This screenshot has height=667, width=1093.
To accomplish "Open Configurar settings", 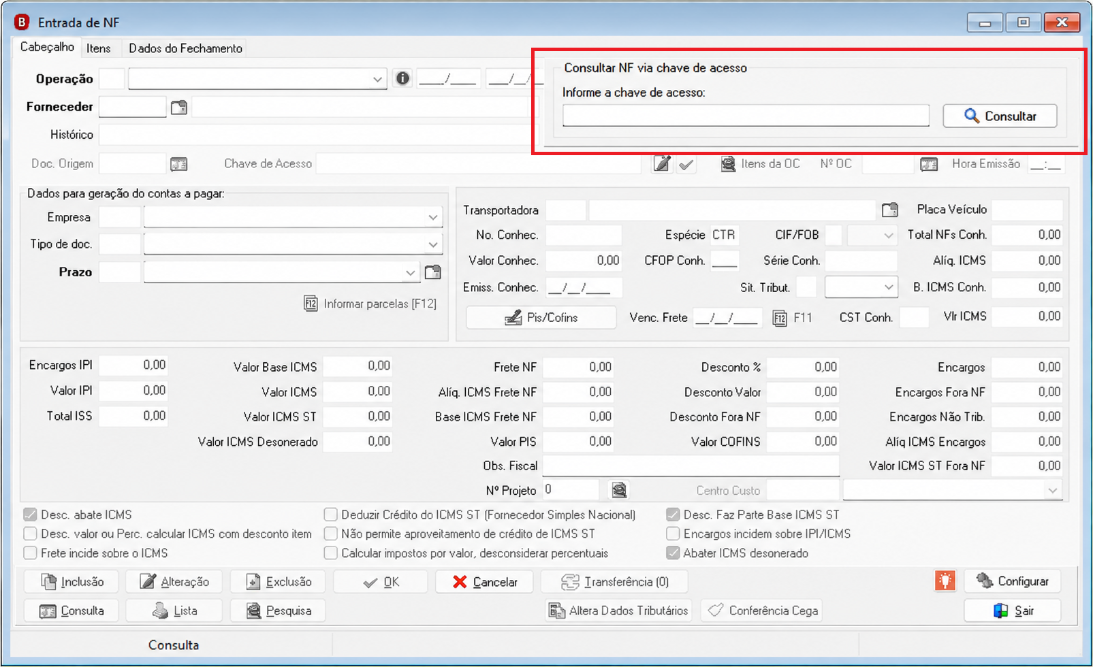I will click(1013, 581).
